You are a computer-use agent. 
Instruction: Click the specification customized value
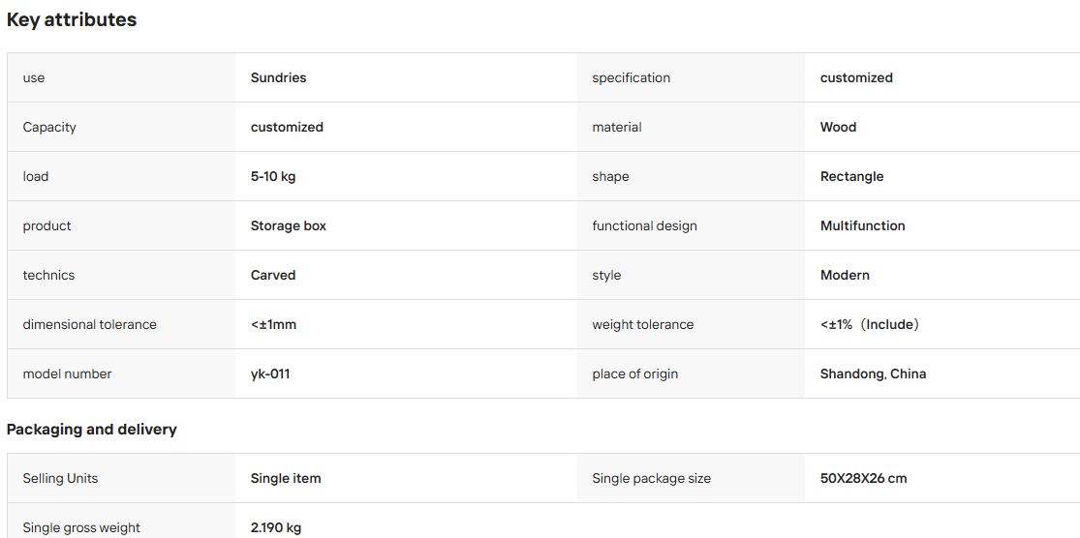856,77
